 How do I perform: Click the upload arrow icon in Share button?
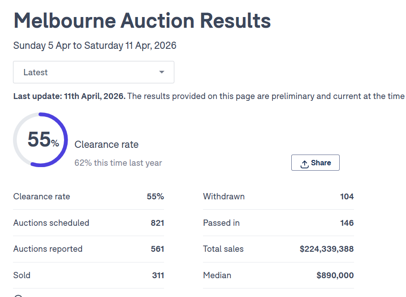click(x=304, y=164)
